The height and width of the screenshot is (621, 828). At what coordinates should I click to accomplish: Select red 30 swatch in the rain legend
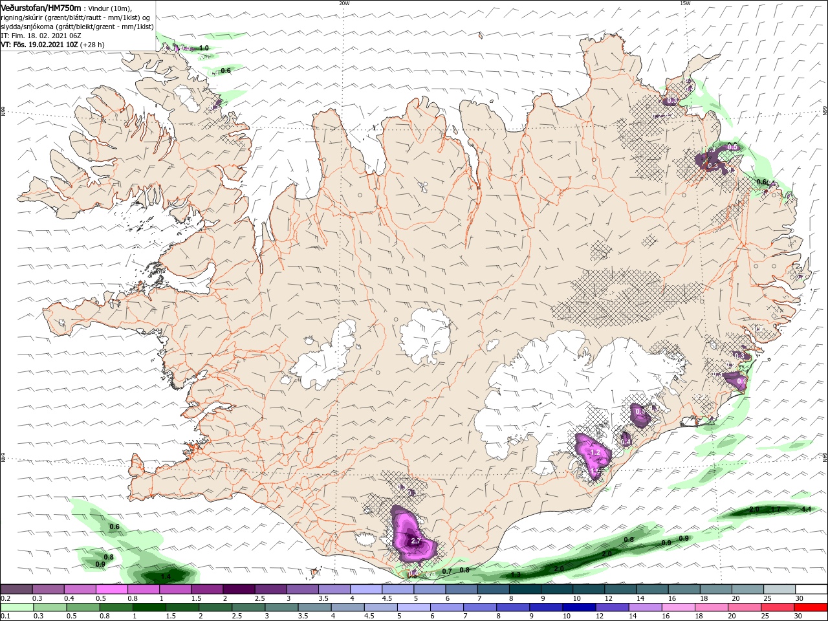coord(812,607)
